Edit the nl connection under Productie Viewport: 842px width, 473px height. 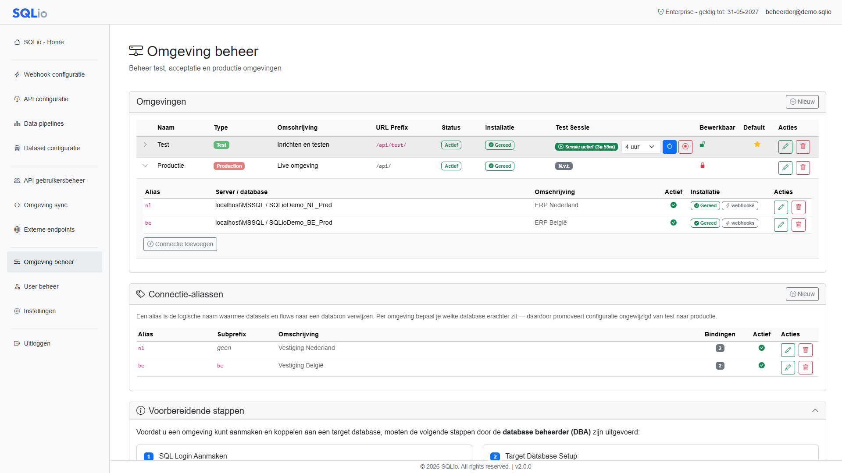781,207
